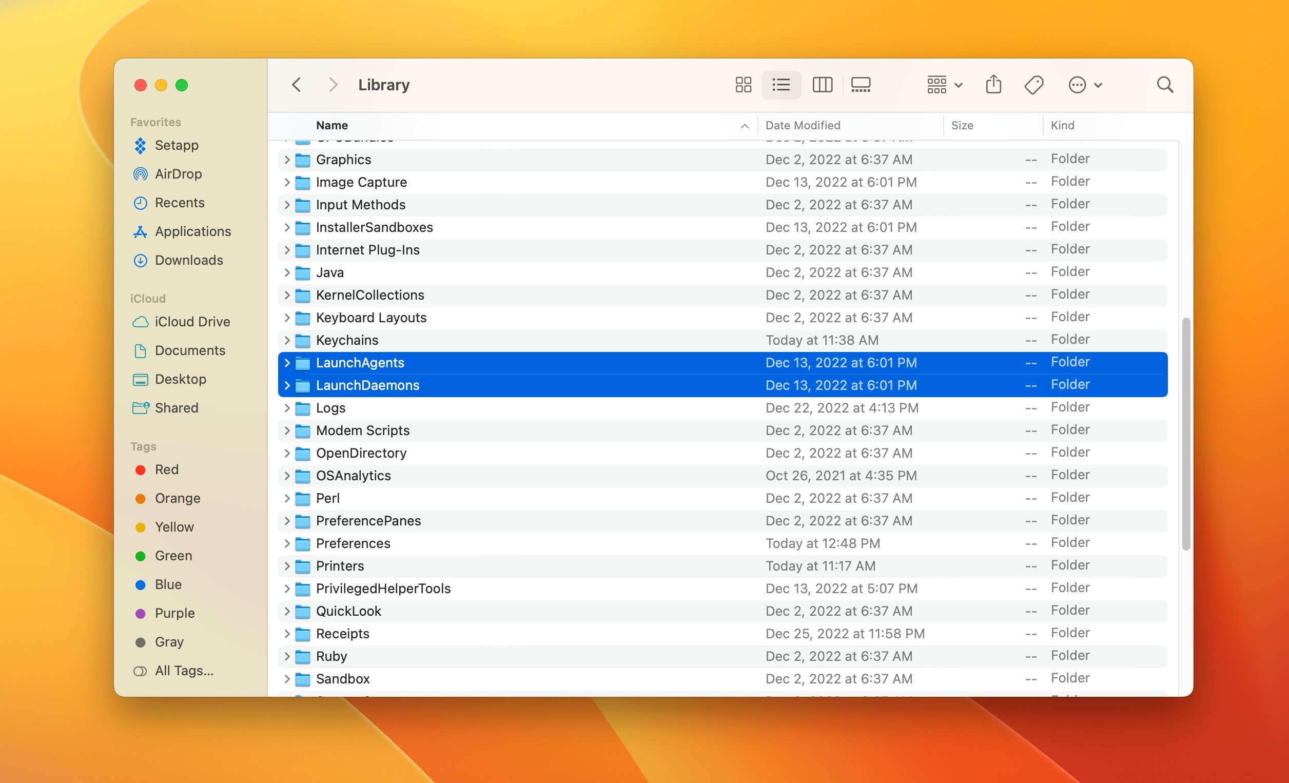Open the search field magnifier
The height and width of the screenshot is (783, 1289).
1164,85
